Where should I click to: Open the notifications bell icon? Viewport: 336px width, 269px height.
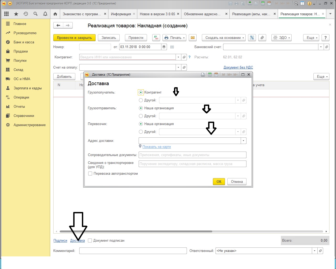pyautogui.click(x=45, y=14)
